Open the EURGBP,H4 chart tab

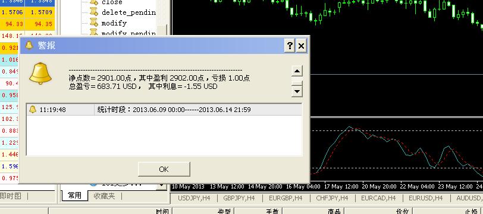click(286, 198)
